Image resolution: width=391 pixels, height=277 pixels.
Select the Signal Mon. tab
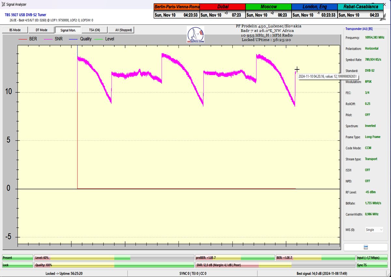point(68,30)
